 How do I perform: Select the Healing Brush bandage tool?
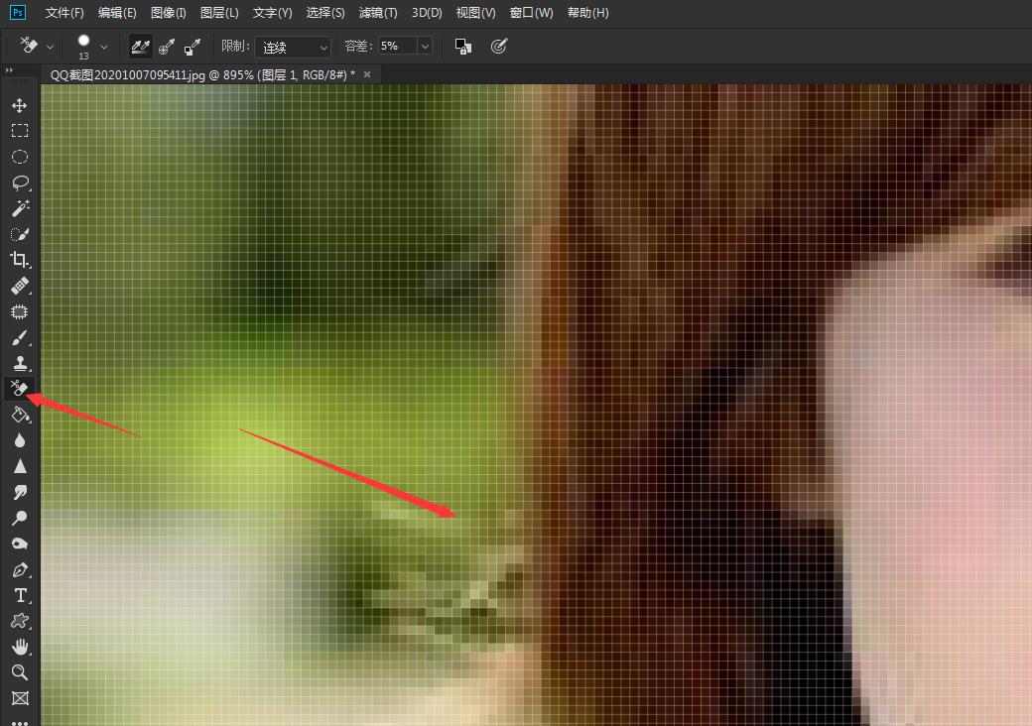click(20, 286)
